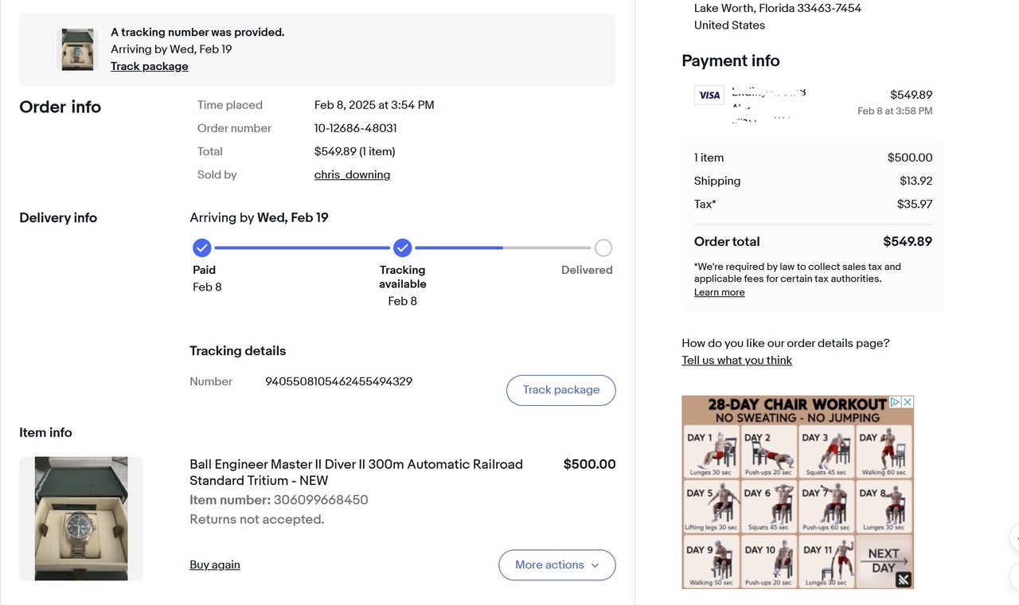Screen dimensions: 1019x605
Task: Click the Tracking available checkmark icon
Action: 402,248
